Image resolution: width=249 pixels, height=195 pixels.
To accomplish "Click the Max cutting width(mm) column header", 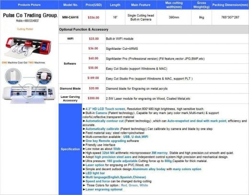I will click(x=174, y=5).
